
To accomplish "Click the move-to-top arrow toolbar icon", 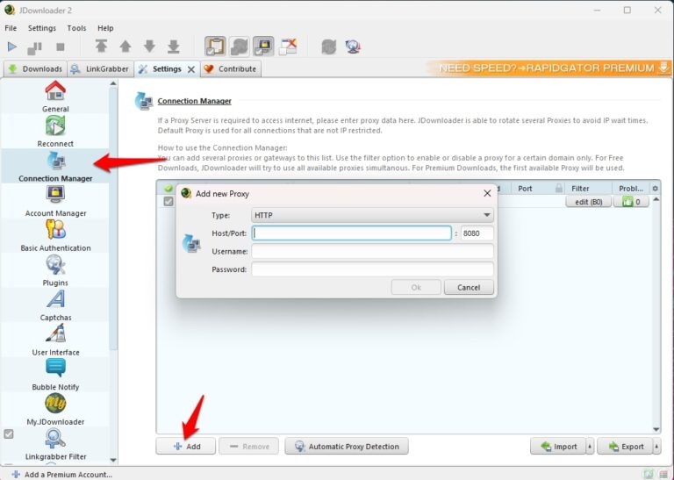I will click(102, 47).
